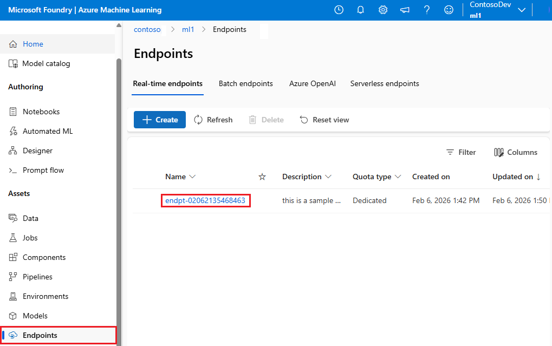This screenshot has width=552, height=346.
Task: Click the megaphone announcements icon
Action: [x=405, y=10]
